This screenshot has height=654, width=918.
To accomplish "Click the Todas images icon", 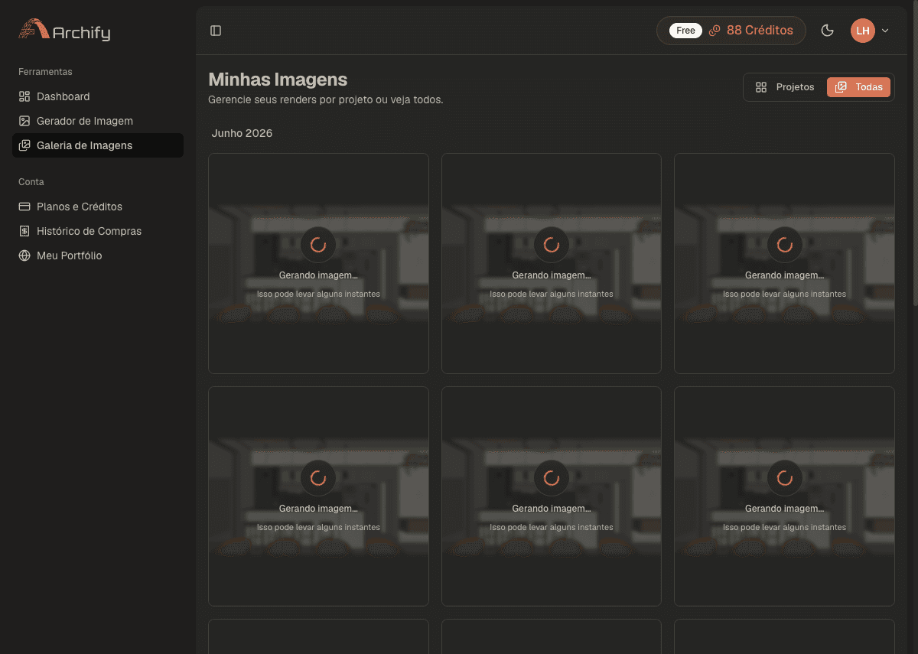I will [x=841, y=87].
